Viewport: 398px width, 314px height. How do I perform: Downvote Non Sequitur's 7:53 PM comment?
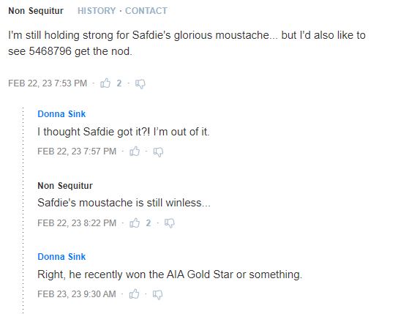[x=140, y=83]
